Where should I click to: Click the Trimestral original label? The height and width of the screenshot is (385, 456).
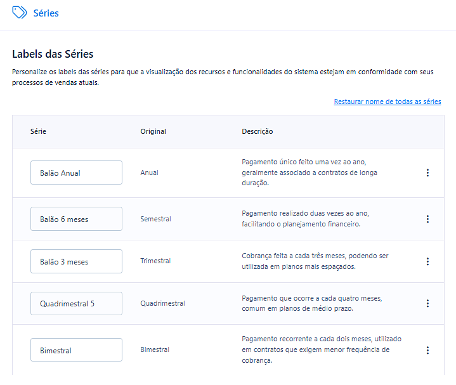[x=155, y=261]
